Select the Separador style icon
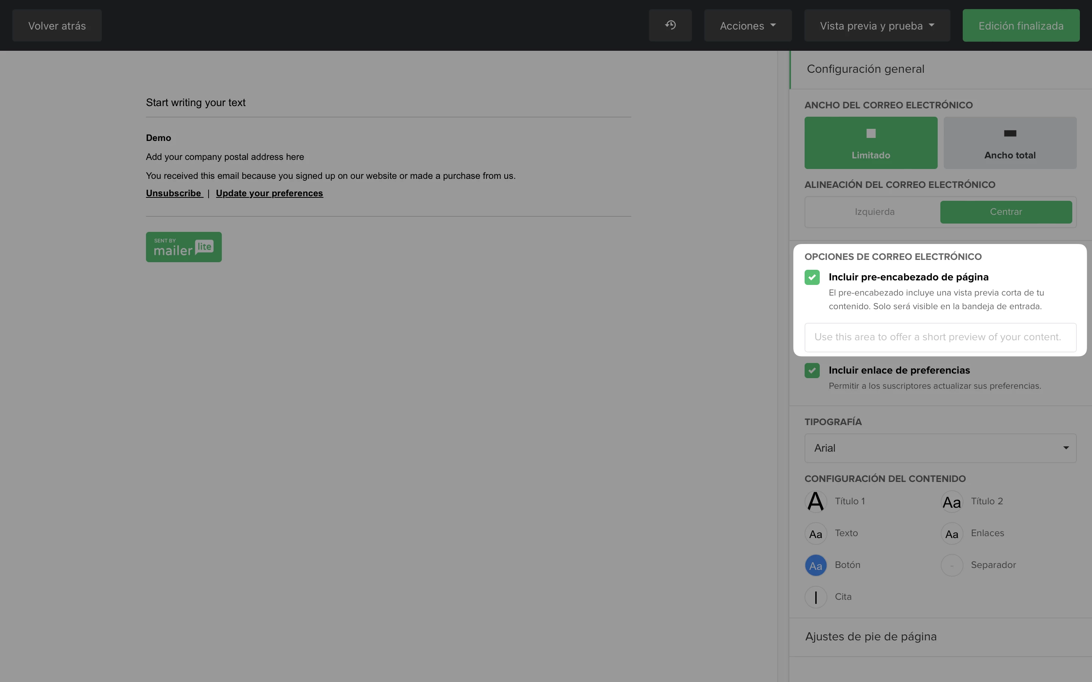The image size is (1092, 682). [x=952, y=565]
